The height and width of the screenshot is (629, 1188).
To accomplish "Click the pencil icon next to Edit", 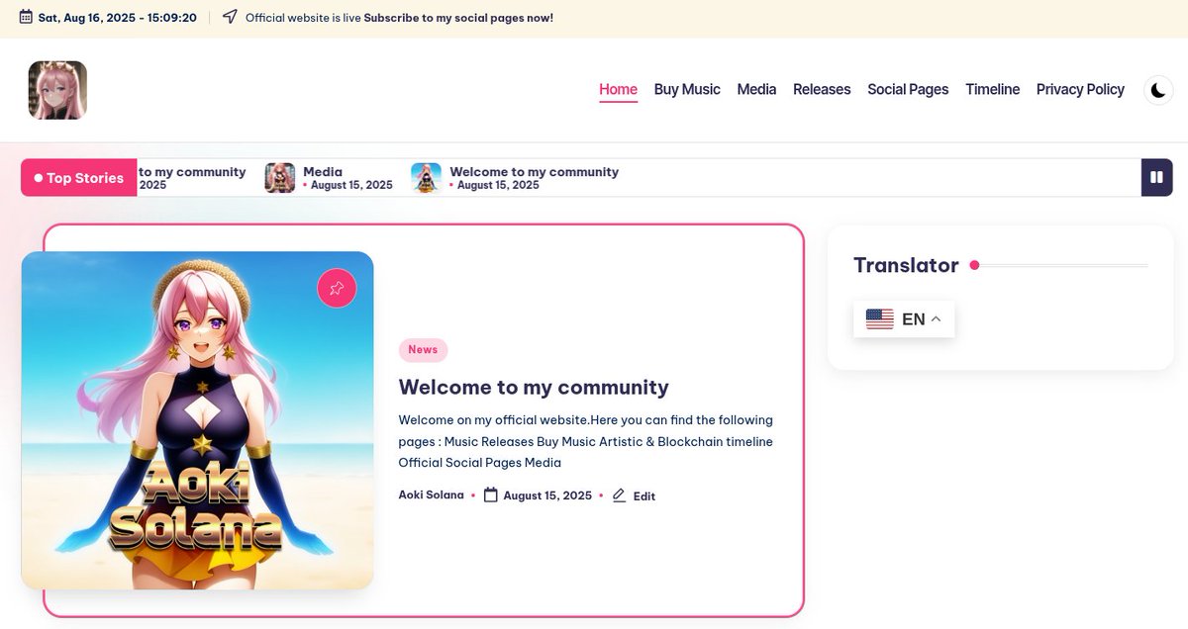I will 619,495.
